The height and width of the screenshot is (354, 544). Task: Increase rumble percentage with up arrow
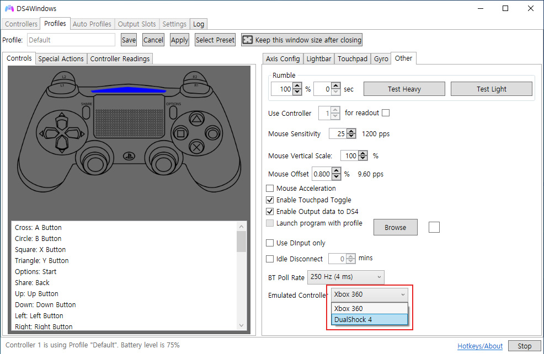tap(297, 85)
